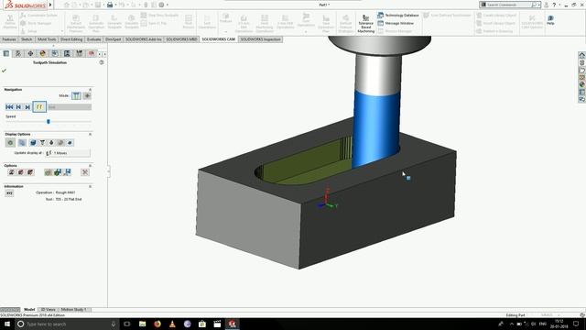
Task: Switch to the Evaluate tab
Action: [x=93, y=39]
